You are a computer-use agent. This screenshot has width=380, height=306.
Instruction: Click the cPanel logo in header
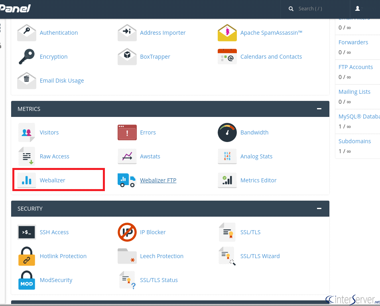point(15,8)
